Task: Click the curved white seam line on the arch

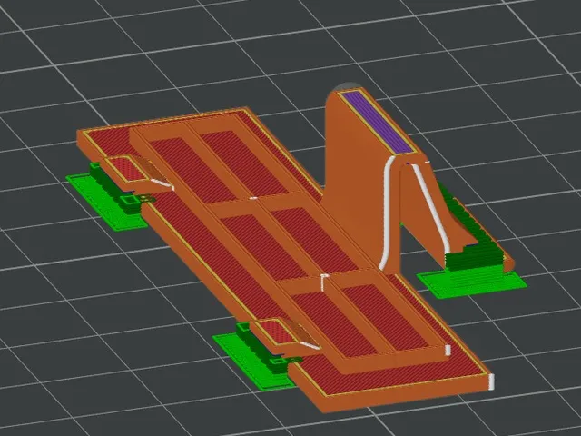Action: pos(388,213)
